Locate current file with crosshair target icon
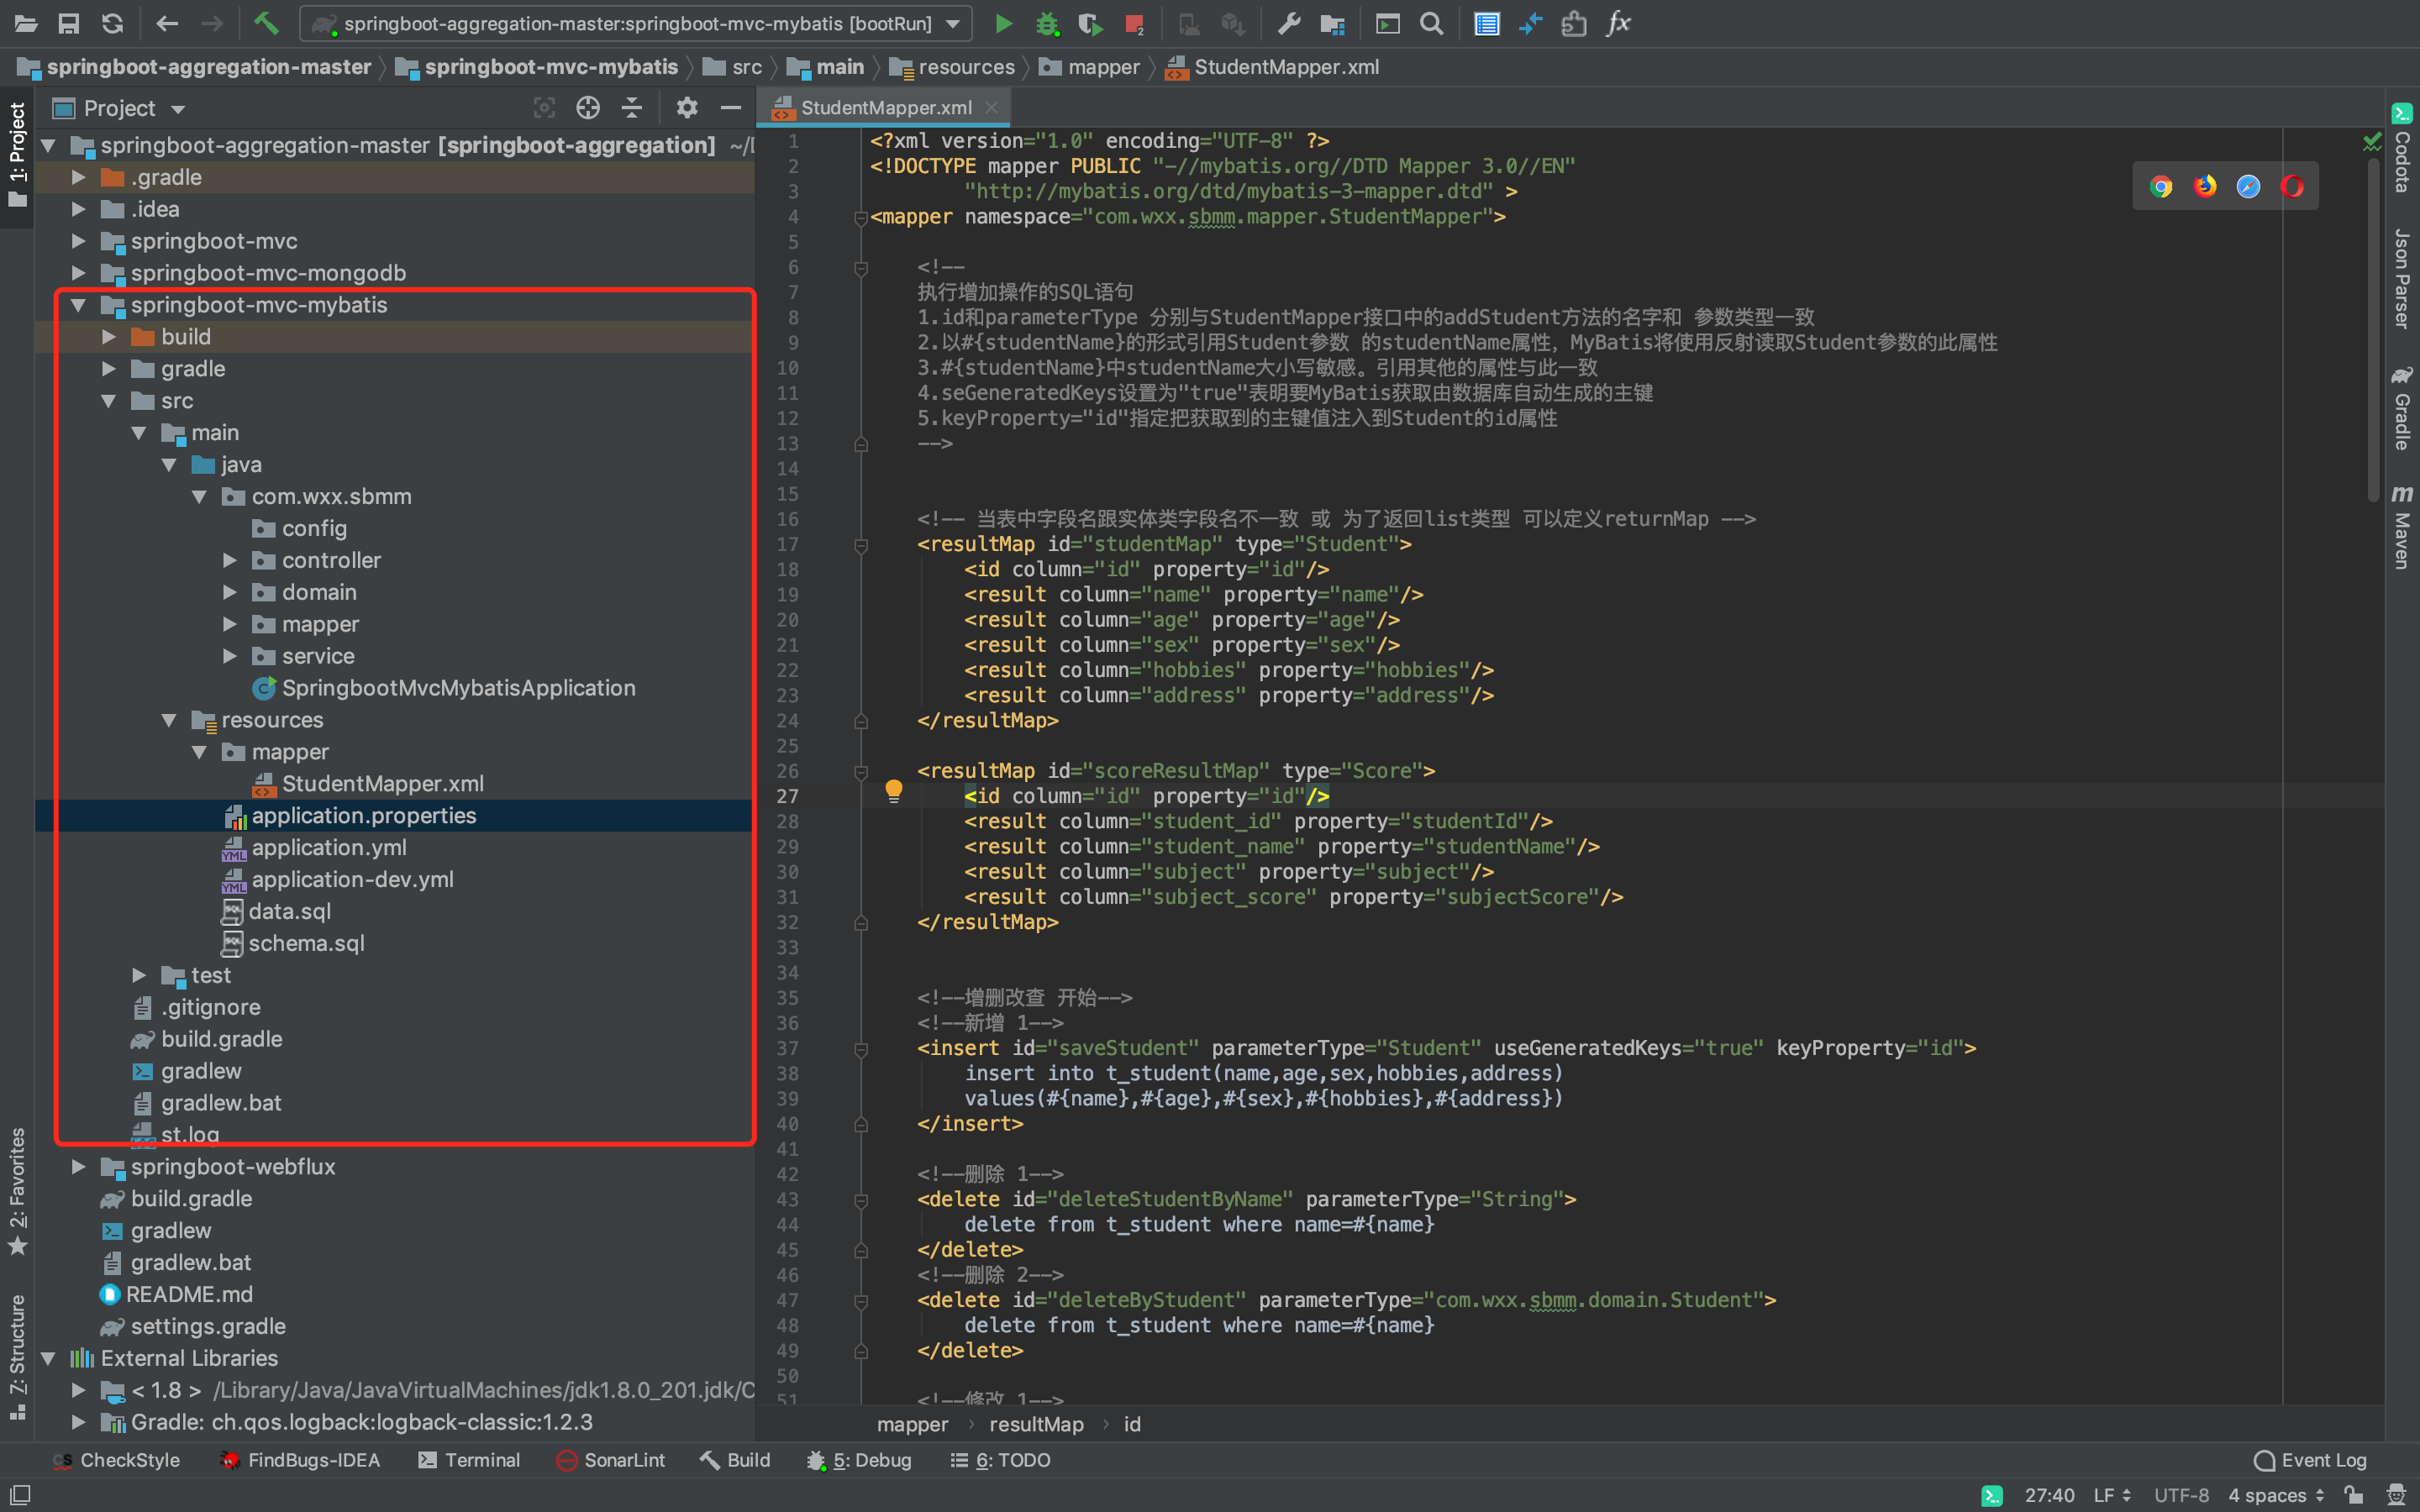This screenshot has width=2420, height=1512. click(x=588, y=108)
